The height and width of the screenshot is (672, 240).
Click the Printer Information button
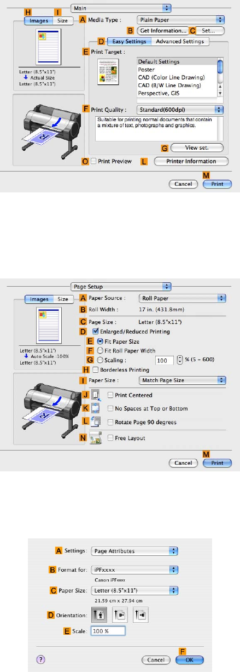190,161
